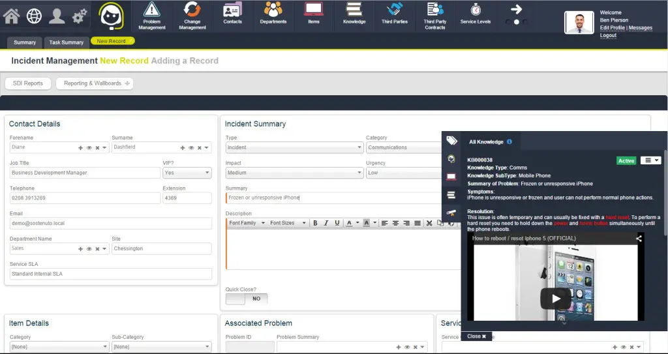Screen dimensions: 668x354
Task: Toggle Bold in description editor
Action: 315,223
